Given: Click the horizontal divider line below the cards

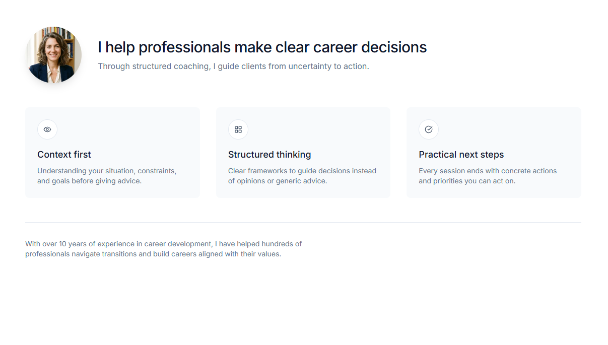Looking at the screenshot, I should coord(303,222).
